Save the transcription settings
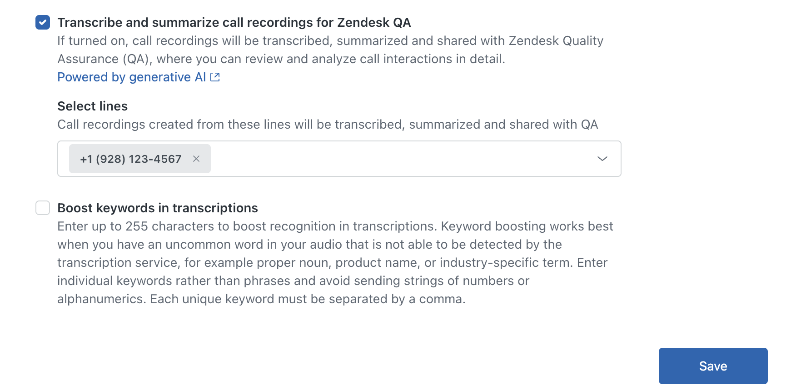The height and width of the screenshot is (391, 801). click(712, 366)
